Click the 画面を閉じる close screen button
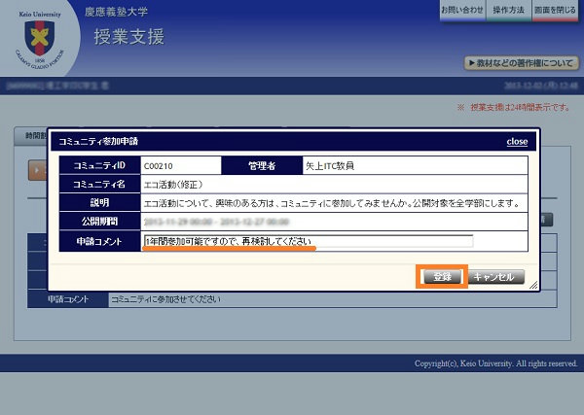584x415 pixels. tap(557, 9)
